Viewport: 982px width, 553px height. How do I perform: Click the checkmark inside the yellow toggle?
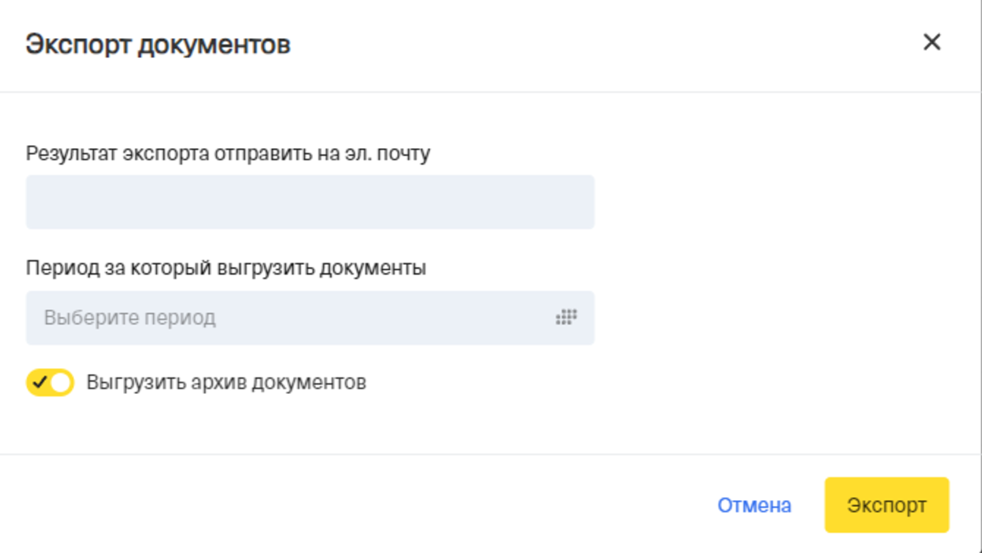pyautogui.click(x=40, y=382)
